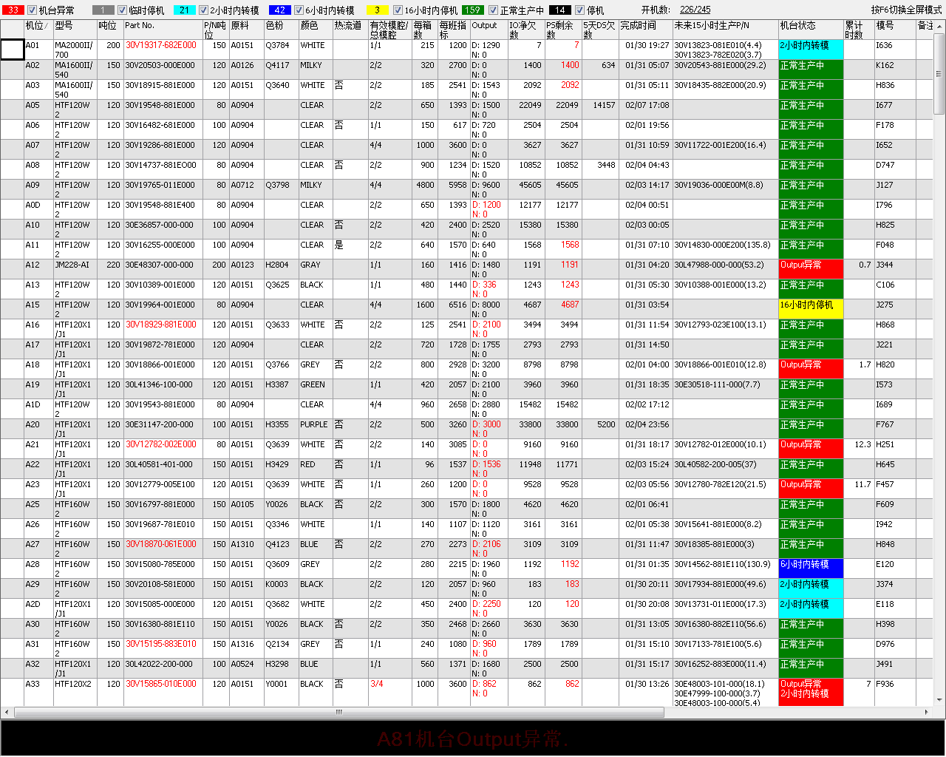Click the horizontal scrollbar thumb
This screenshot has height=757, width=946.
pos(340,712)
